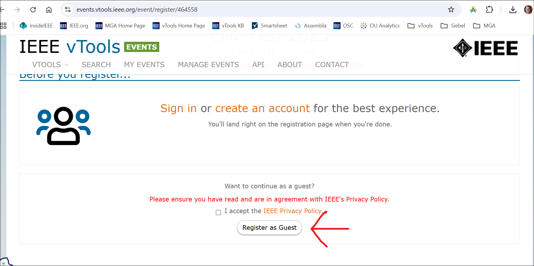Open the API navigation item
This screenshot has height=266, width=534.
(x=258, y=65)
